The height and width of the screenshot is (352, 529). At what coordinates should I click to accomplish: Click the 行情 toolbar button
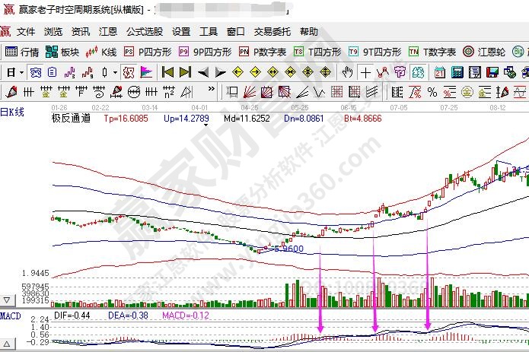point(22,52)
